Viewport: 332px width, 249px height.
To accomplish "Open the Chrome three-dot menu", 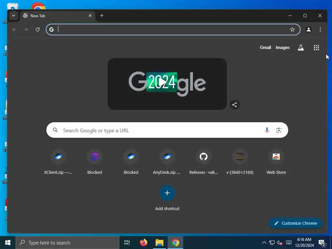I will tap(320, 30).
